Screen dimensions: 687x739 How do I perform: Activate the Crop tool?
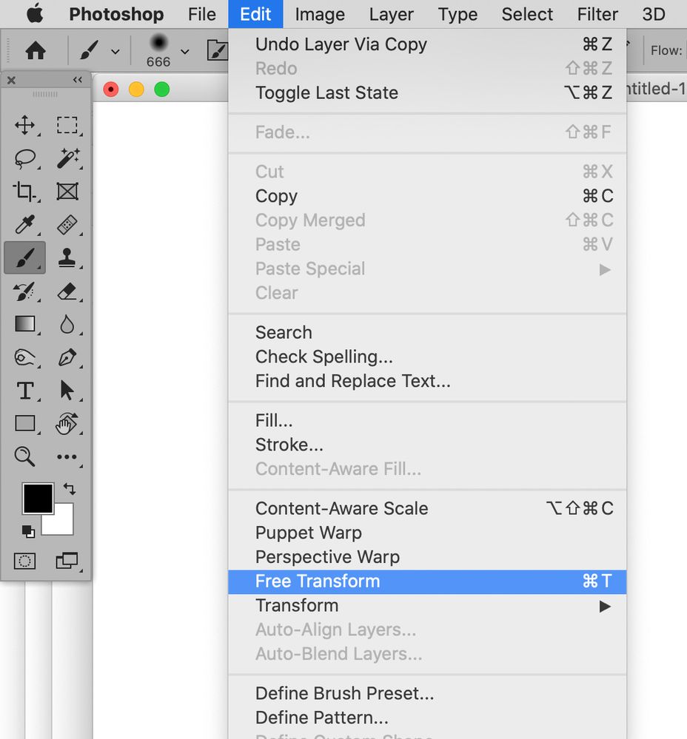click(24, 192)
